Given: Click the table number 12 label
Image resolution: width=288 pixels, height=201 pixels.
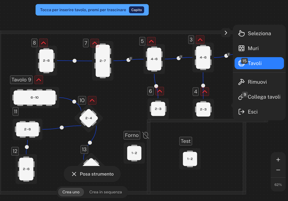Looking at the screenshot, I should click(x=15, y=151).
